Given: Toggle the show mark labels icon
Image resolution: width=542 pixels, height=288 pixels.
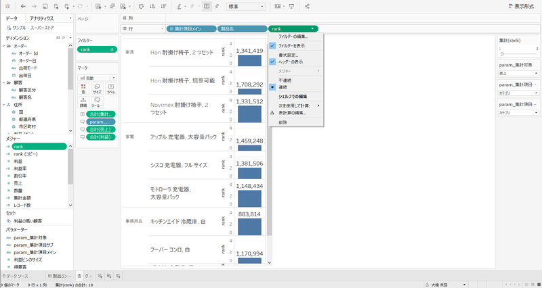Looking at the screenshot, I should click(207, 6).
